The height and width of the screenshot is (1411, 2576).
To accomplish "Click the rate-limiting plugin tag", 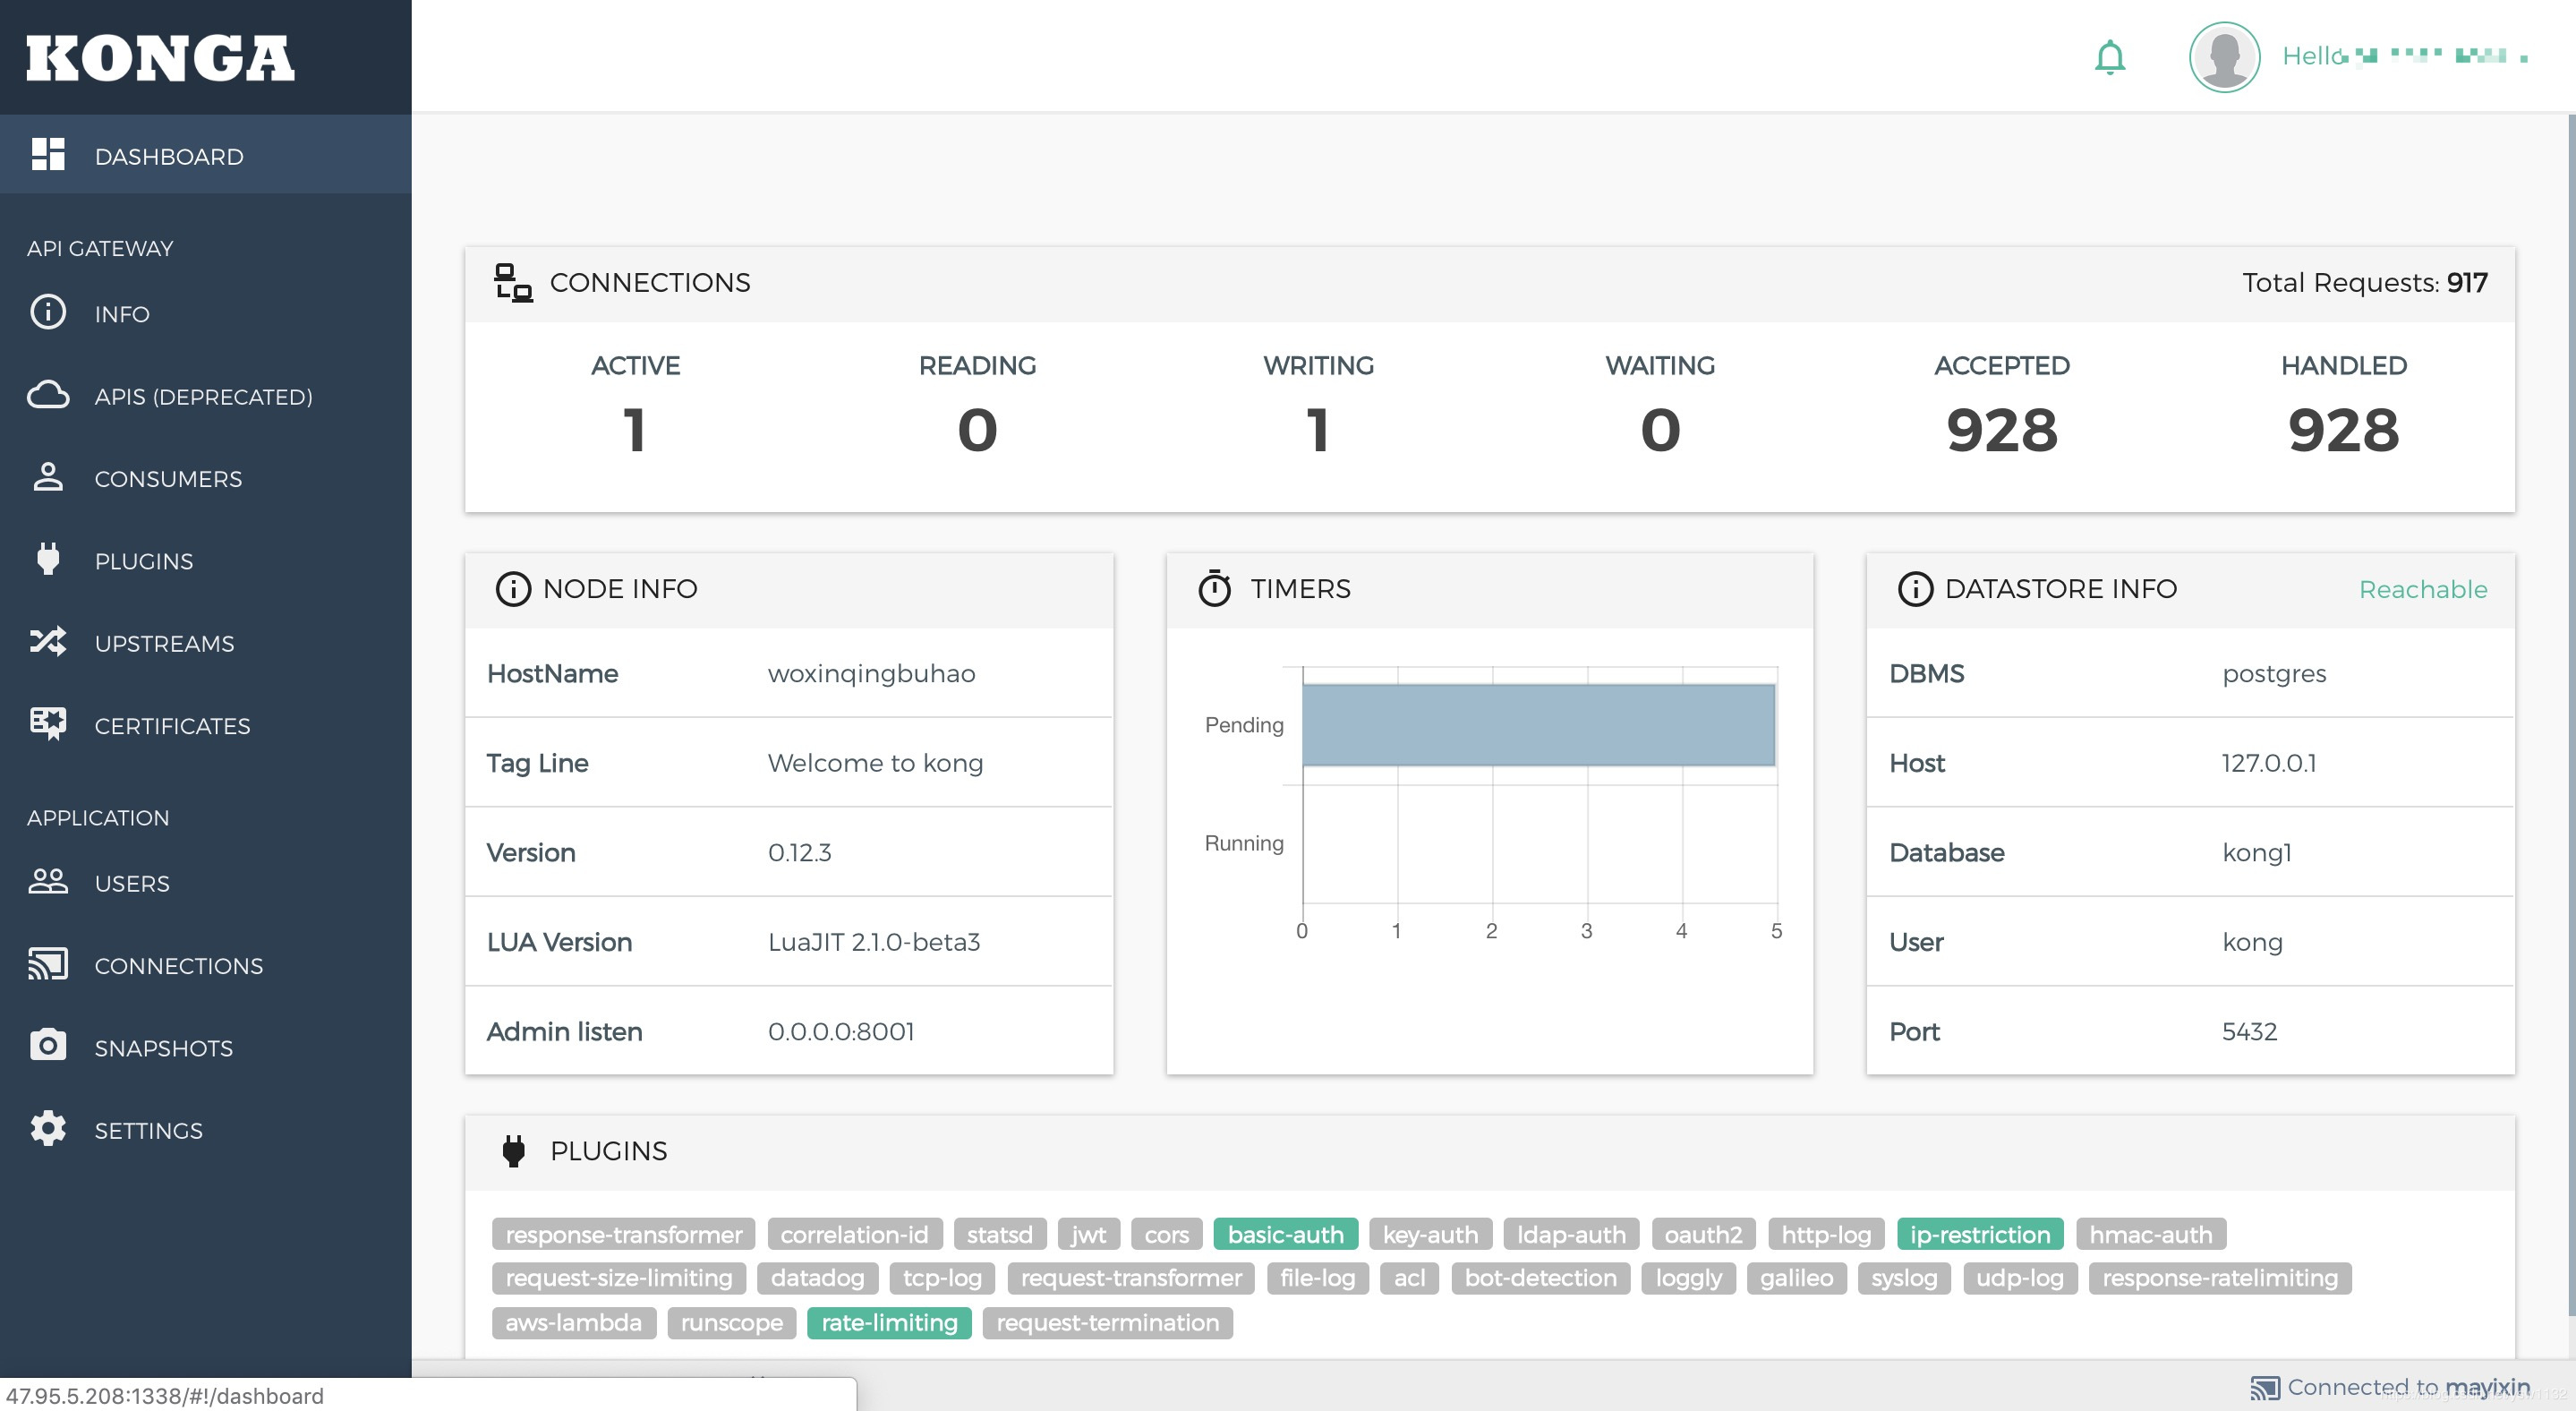I will [888, 1323].
